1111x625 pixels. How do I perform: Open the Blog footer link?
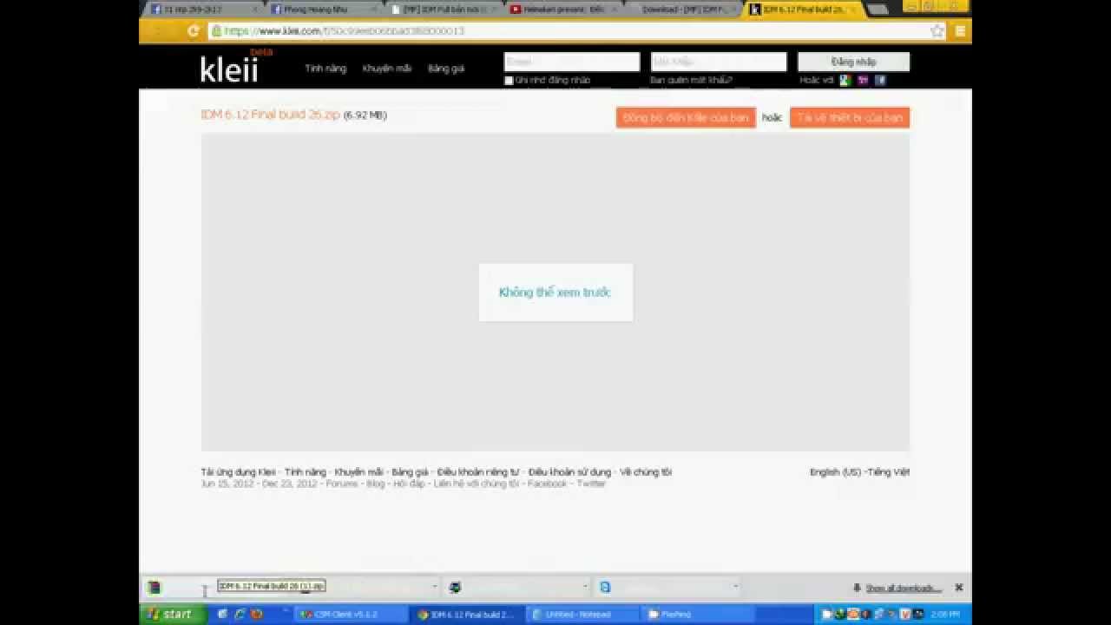tap(375, 484)
